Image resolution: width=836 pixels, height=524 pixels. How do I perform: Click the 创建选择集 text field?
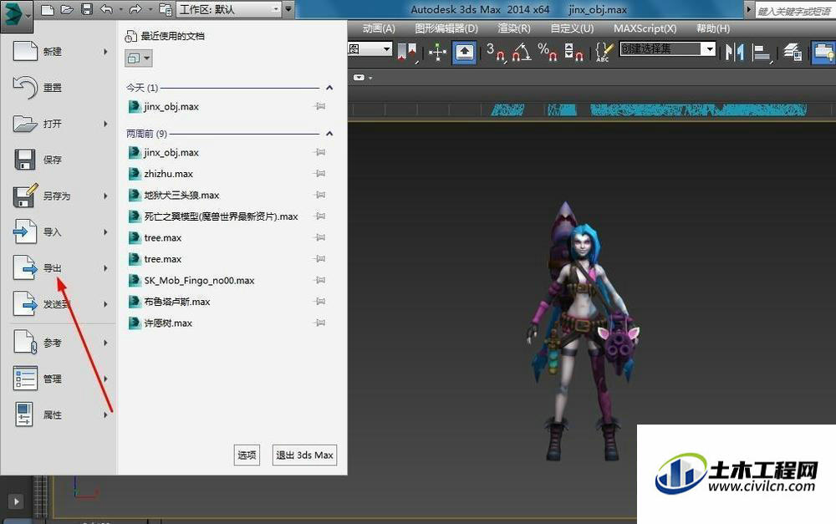tap(661, 49)
